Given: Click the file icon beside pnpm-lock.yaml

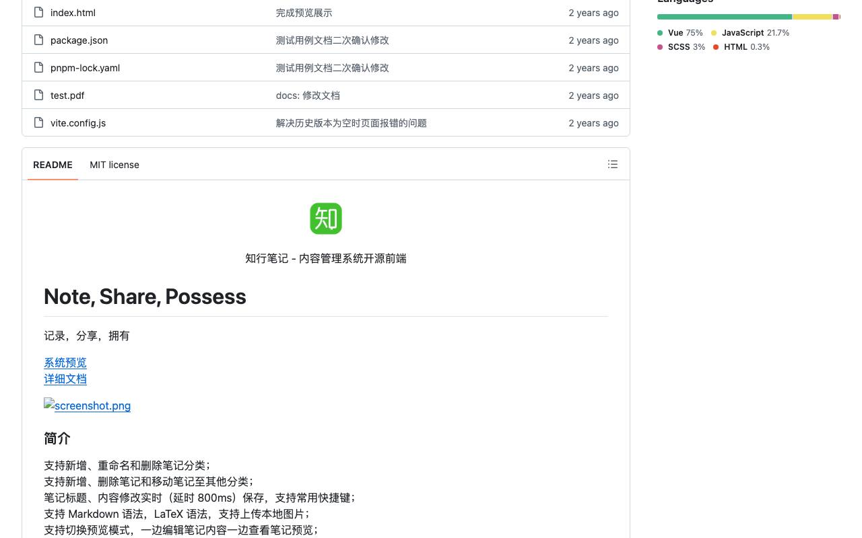Looking at the screenshot, I should coord(39,67).
